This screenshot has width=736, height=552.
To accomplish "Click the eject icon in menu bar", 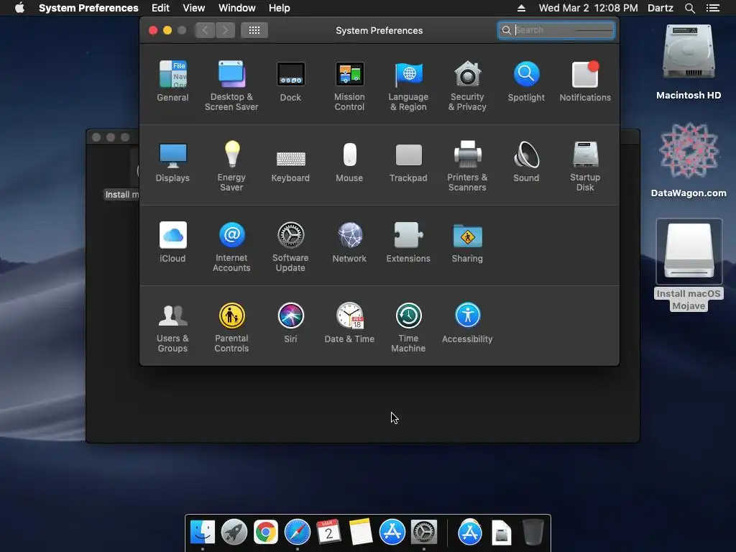I will 521,8.
